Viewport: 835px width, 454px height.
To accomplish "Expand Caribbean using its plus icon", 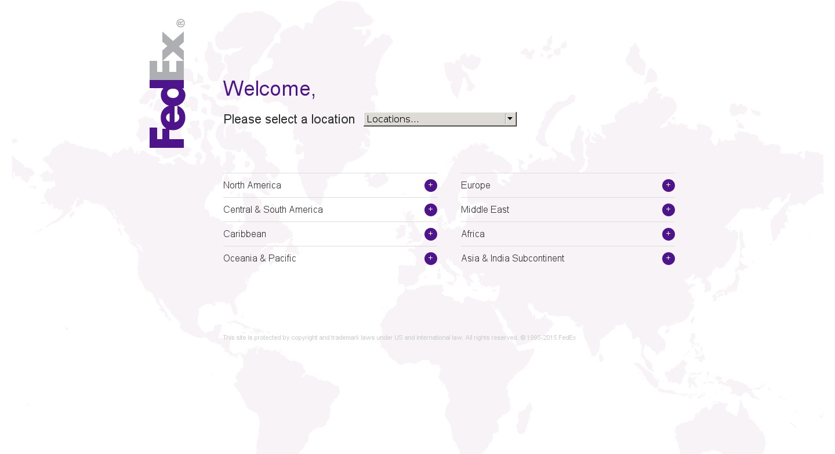I will click(x=430, y=234).
